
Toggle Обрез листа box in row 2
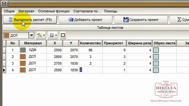(156, 57)
